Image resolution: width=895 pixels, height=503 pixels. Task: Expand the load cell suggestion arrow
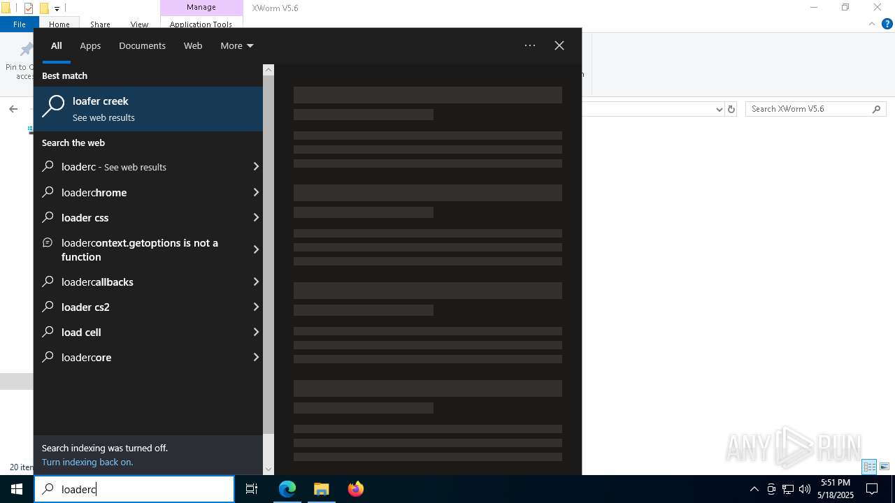(x=256, y=332)
